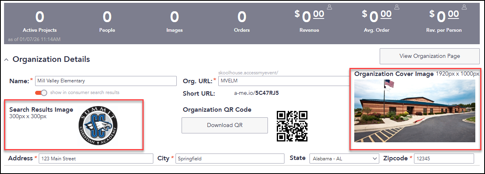
Task: Click the person icon above Revenue
Action: (329, 7)
